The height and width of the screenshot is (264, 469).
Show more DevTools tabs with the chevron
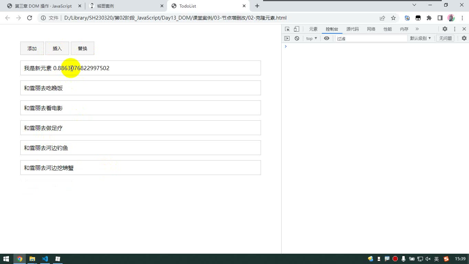point(417,29)
